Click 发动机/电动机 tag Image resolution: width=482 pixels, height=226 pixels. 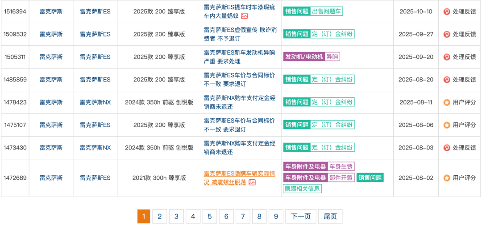pos(304,56)
